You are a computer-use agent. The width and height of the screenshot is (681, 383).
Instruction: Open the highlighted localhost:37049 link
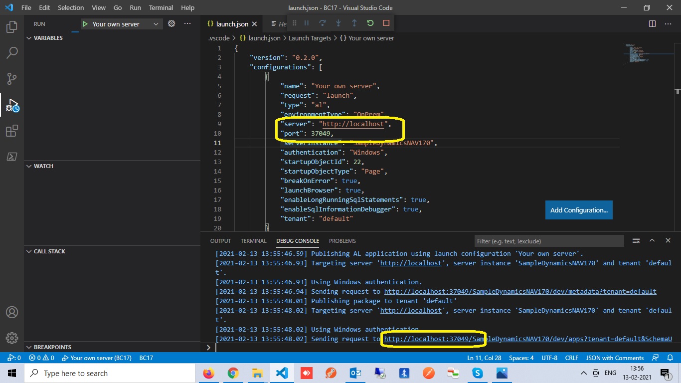click(x=434, y=339)
